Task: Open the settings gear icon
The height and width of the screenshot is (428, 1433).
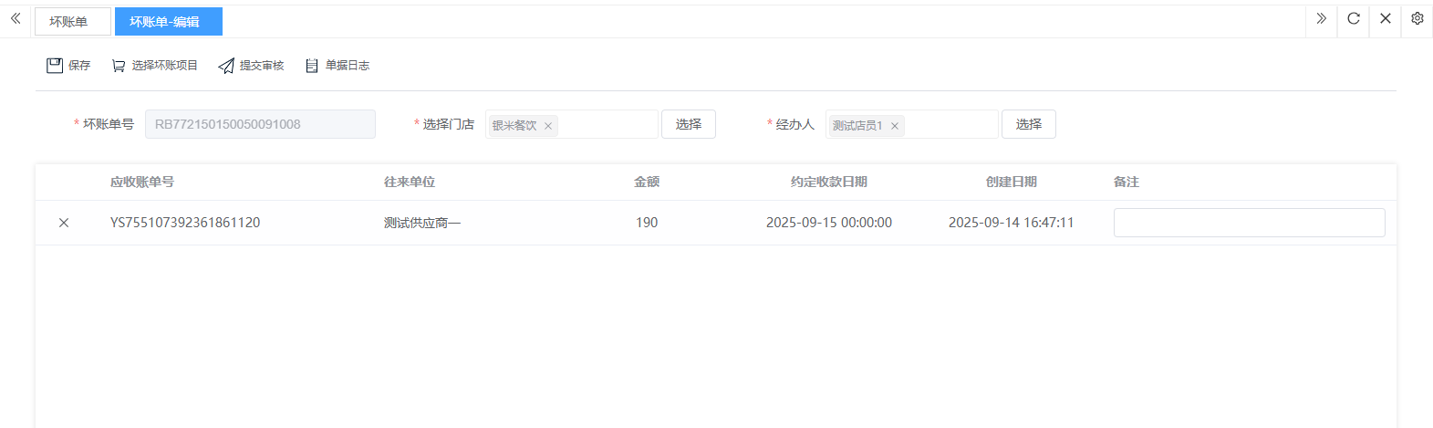Action: tap(1417, 18)
